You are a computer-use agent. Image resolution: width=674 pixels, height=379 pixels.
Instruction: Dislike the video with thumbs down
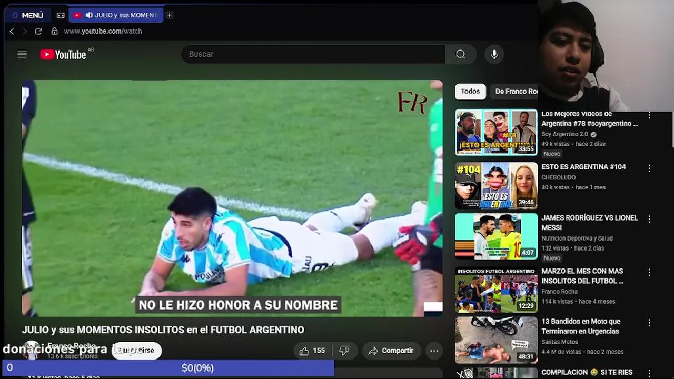(344, 351)
